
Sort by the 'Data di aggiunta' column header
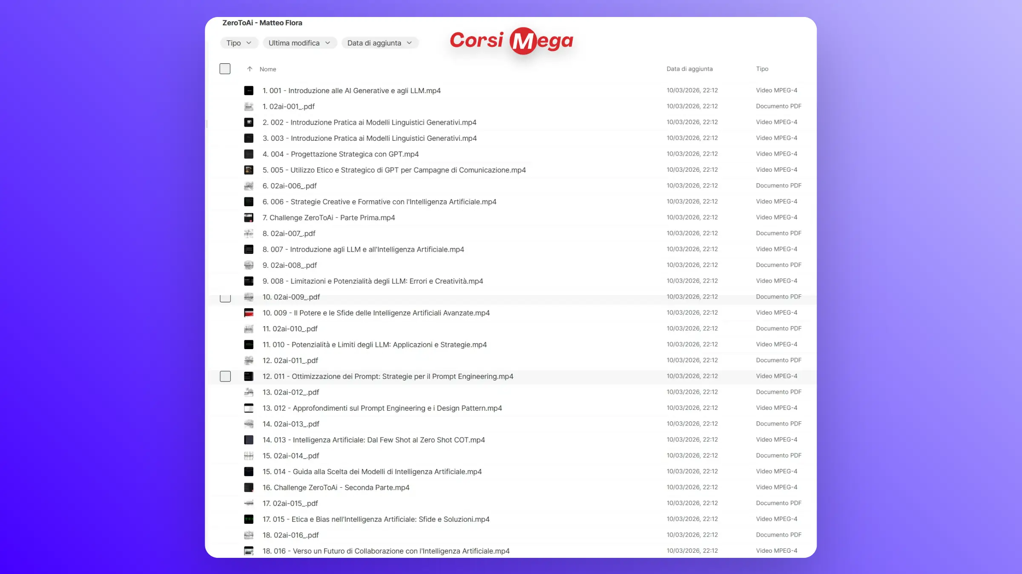689,69
